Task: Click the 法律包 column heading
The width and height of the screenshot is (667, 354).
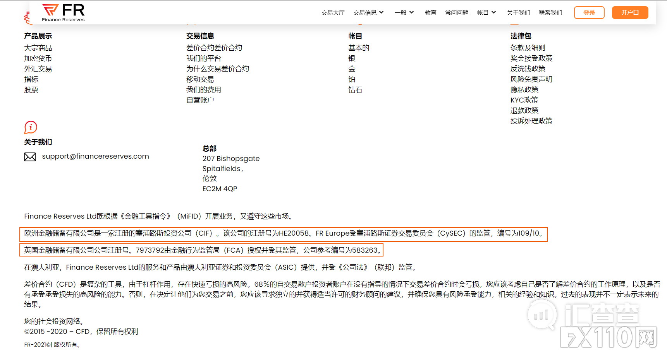Action: coord(521,36)
